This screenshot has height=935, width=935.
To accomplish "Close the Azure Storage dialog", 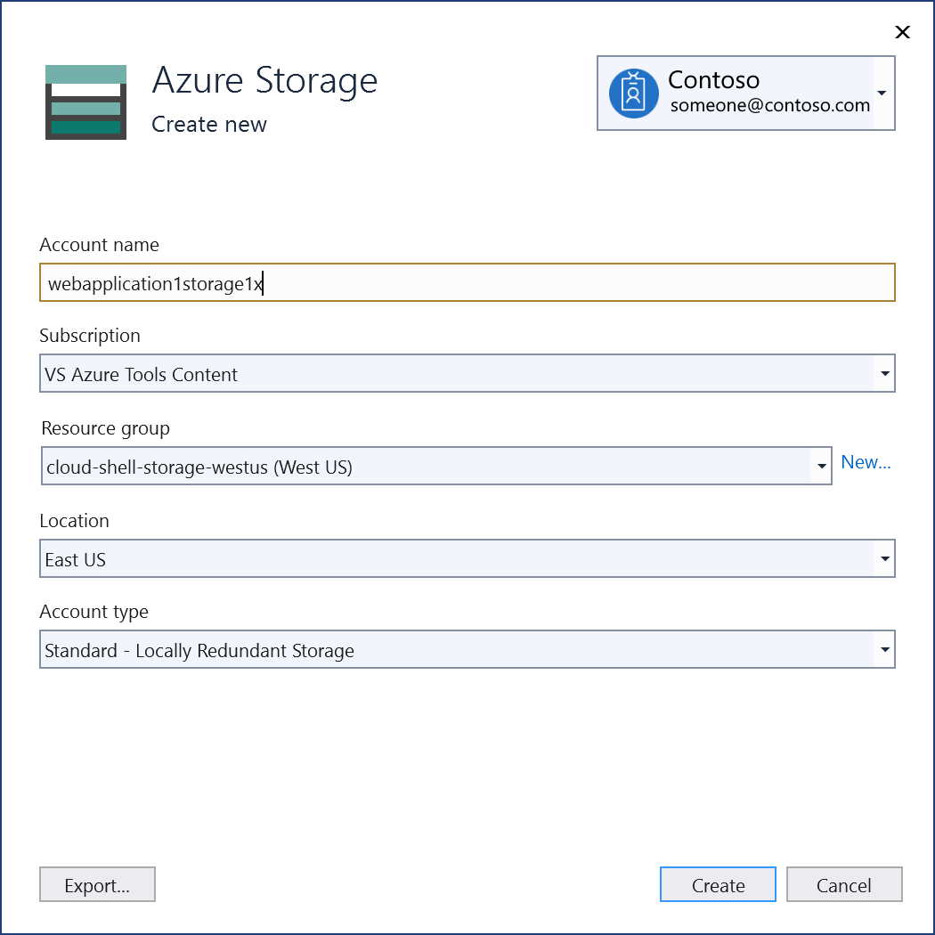I will [x=902, y=32].
